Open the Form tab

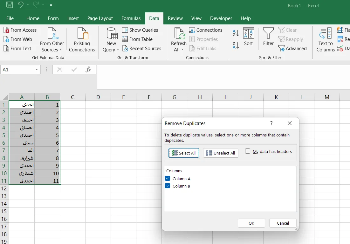click(53, 18)
